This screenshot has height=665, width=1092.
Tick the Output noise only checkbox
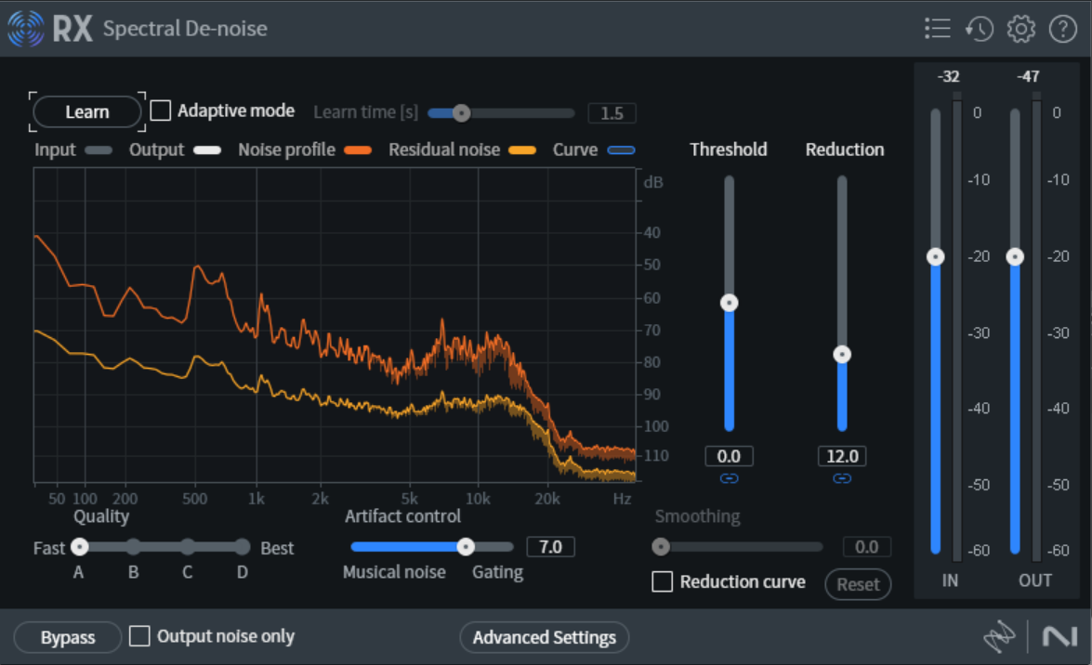pos(139,636)
